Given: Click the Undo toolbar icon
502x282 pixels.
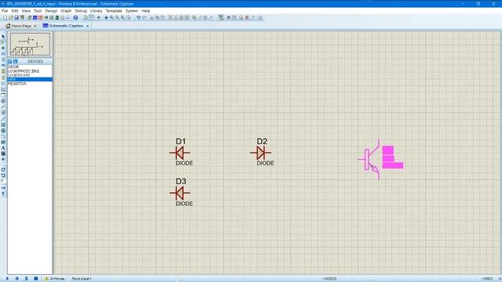Looking at the screenshot, I should 138,17.
